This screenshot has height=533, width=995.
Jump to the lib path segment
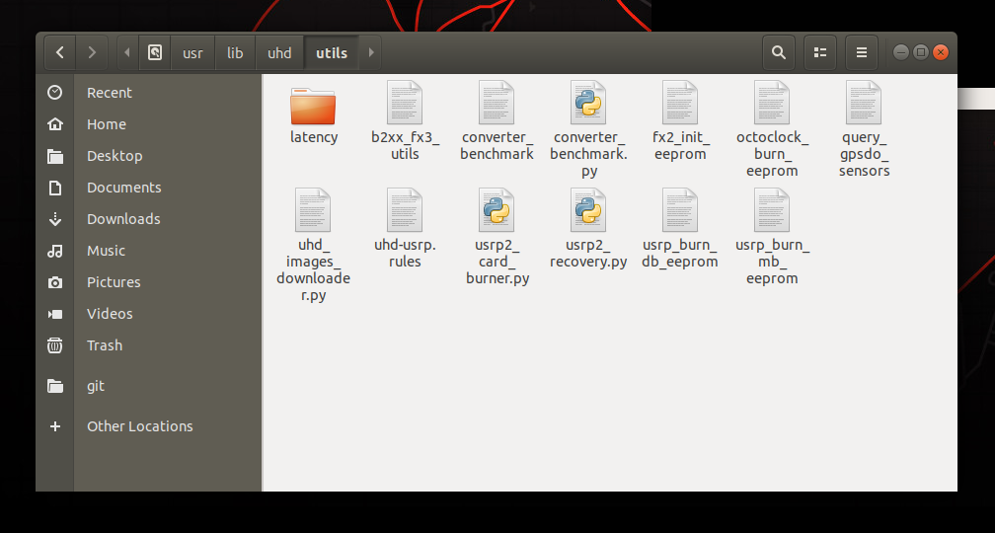pos(235,52)
